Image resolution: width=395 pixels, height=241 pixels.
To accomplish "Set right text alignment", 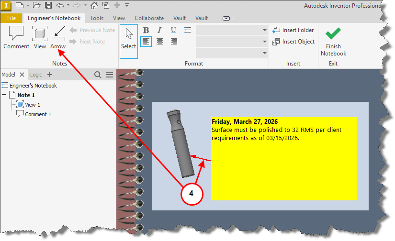I will (174, 41).
